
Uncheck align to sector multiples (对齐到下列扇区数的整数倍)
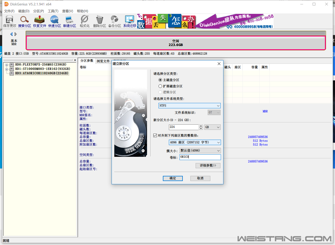point(155,135)
